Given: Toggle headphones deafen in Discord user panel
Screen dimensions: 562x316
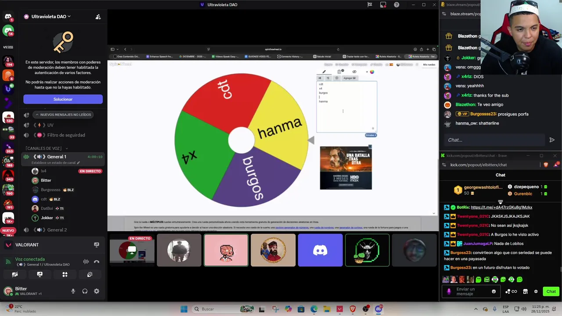Looking at the screenshot, I should tap(85, 291).
